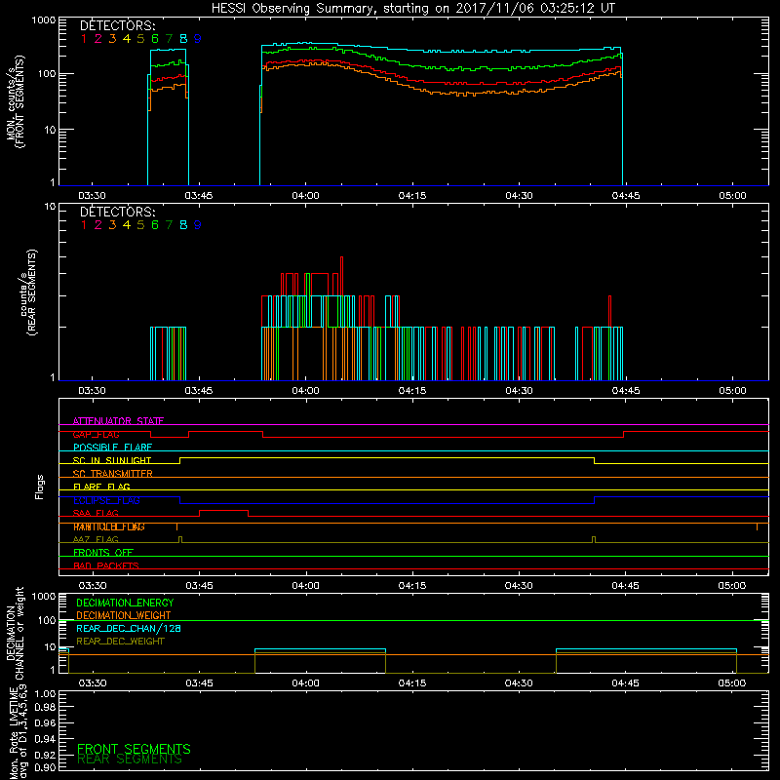Select yellow detector 4 in front segments legend
This screenshot has height=780, width=780.
tap(127, 38)
